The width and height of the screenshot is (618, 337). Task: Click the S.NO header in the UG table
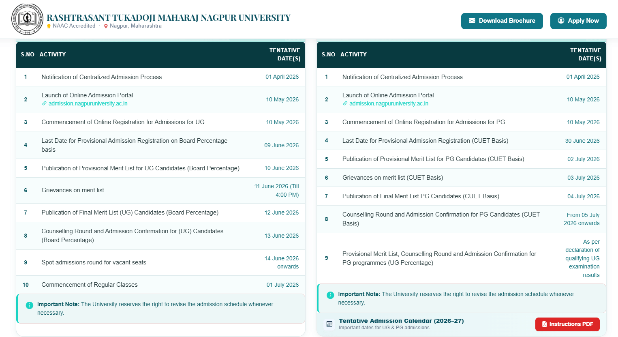point(28,54)
